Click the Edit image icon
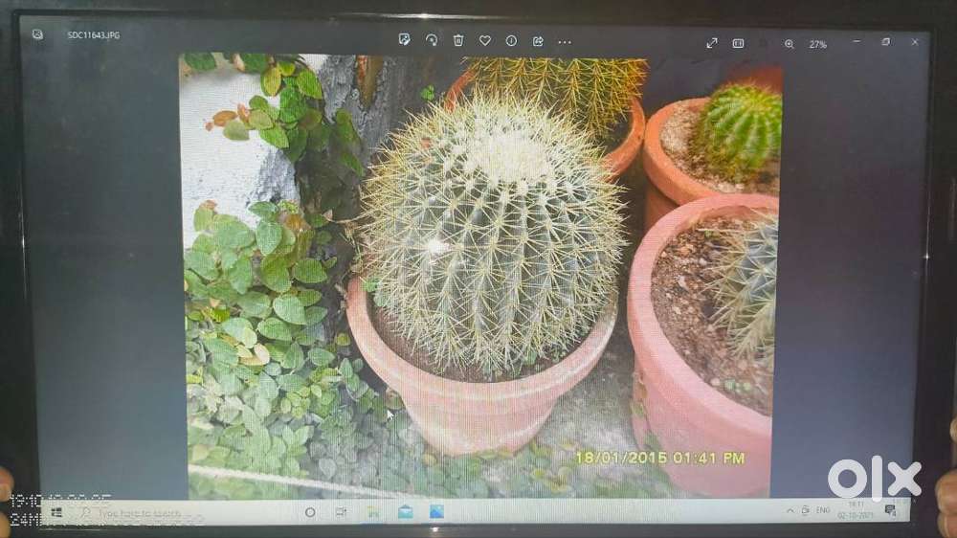Viewport: 957px width, 538px height. (405, 41)
